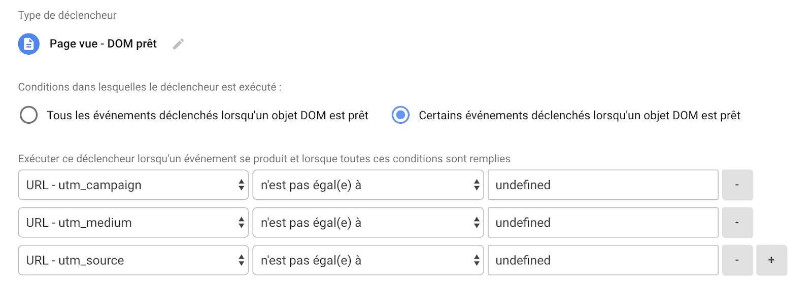The height and width of the screenshot is (287, 812).
Task: Add a new condition with the plus button
Action: click(x=771, y=260)
